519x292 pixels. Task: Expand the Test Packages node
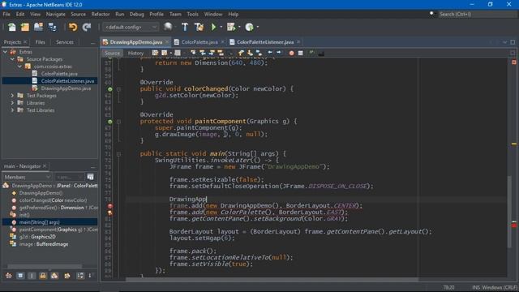[x=12, y=96]
